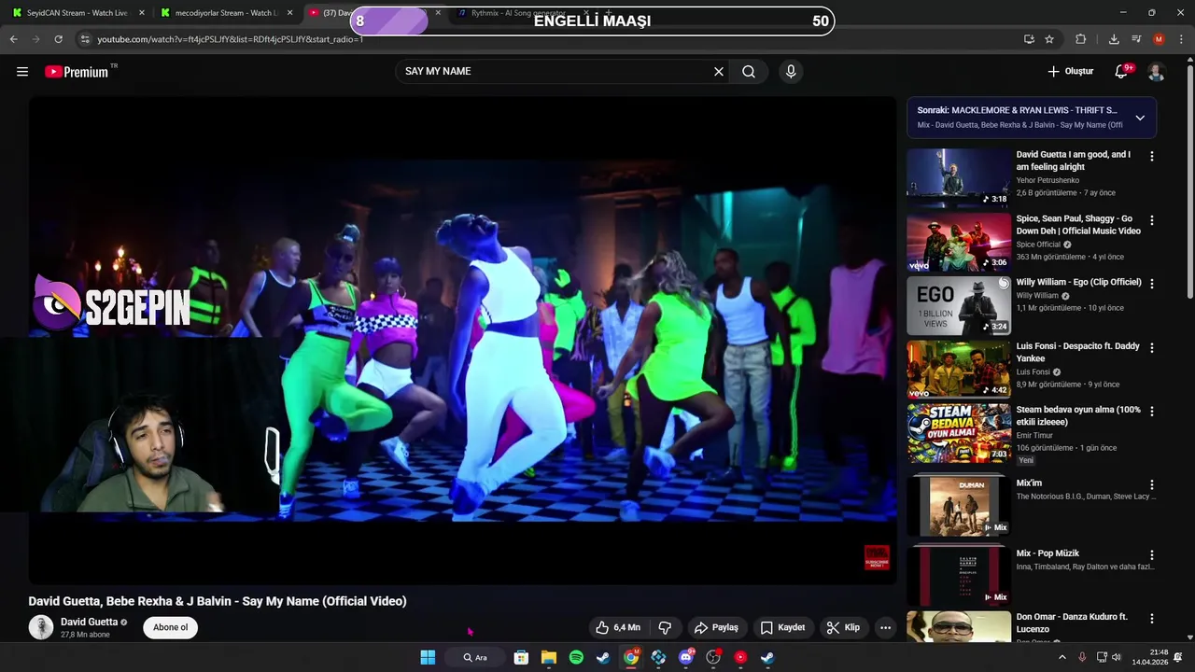Open the Chrome extensions puzzle icon
1195x672 pixels.
pyautogui.click(x=1081, y=39)
